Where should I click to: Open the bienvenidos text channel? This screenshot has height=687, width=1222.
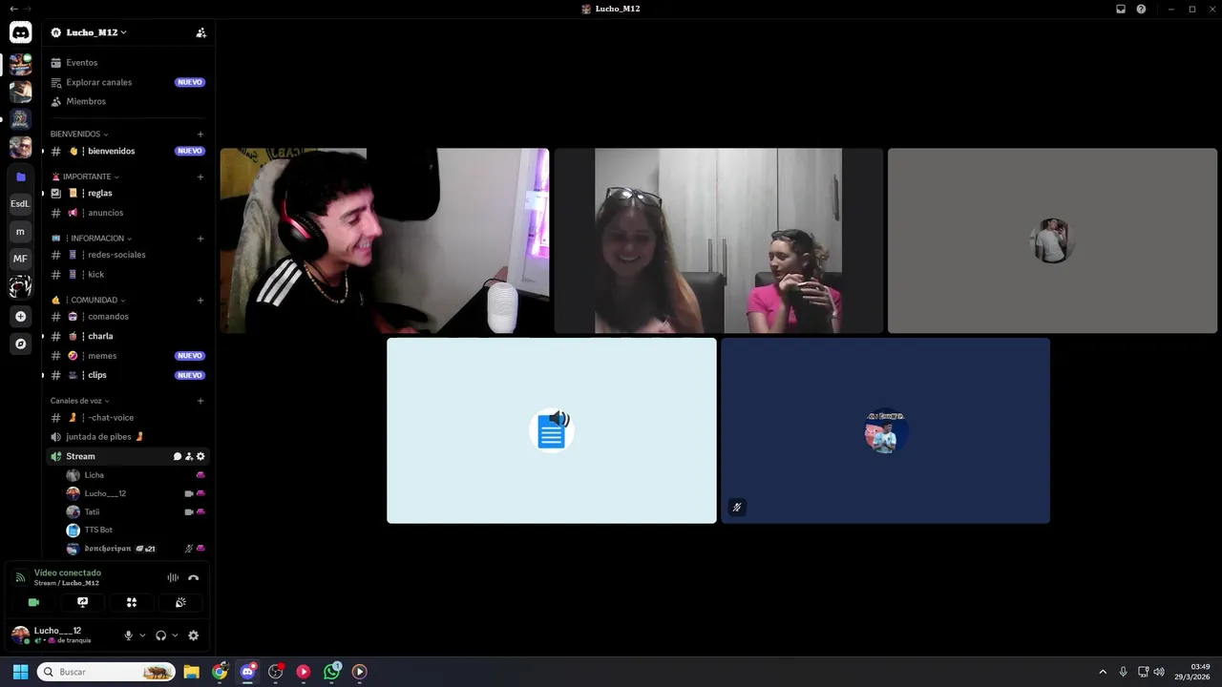[128, 151]
